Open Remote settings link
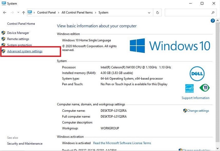Screen dimensions: 220x151 tap(18, 39)
